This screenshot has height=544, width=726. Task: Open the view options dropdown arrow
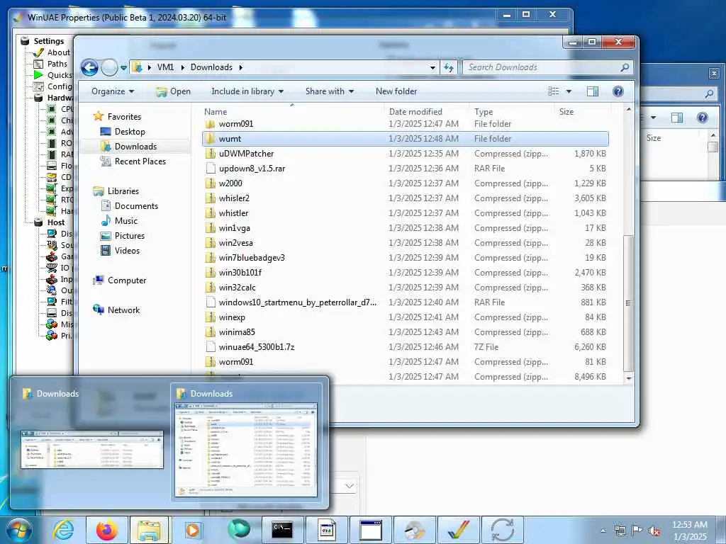coord(569,91)
